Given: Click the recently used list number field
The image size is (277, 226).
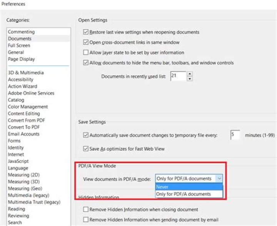Looking at the screenshot, I should pyautogui.click(x=178, y=76).
